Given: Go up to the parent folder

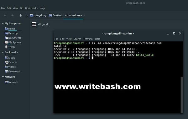Looking at the screenshot, I should pyautogui.click(x=21, y=15).
